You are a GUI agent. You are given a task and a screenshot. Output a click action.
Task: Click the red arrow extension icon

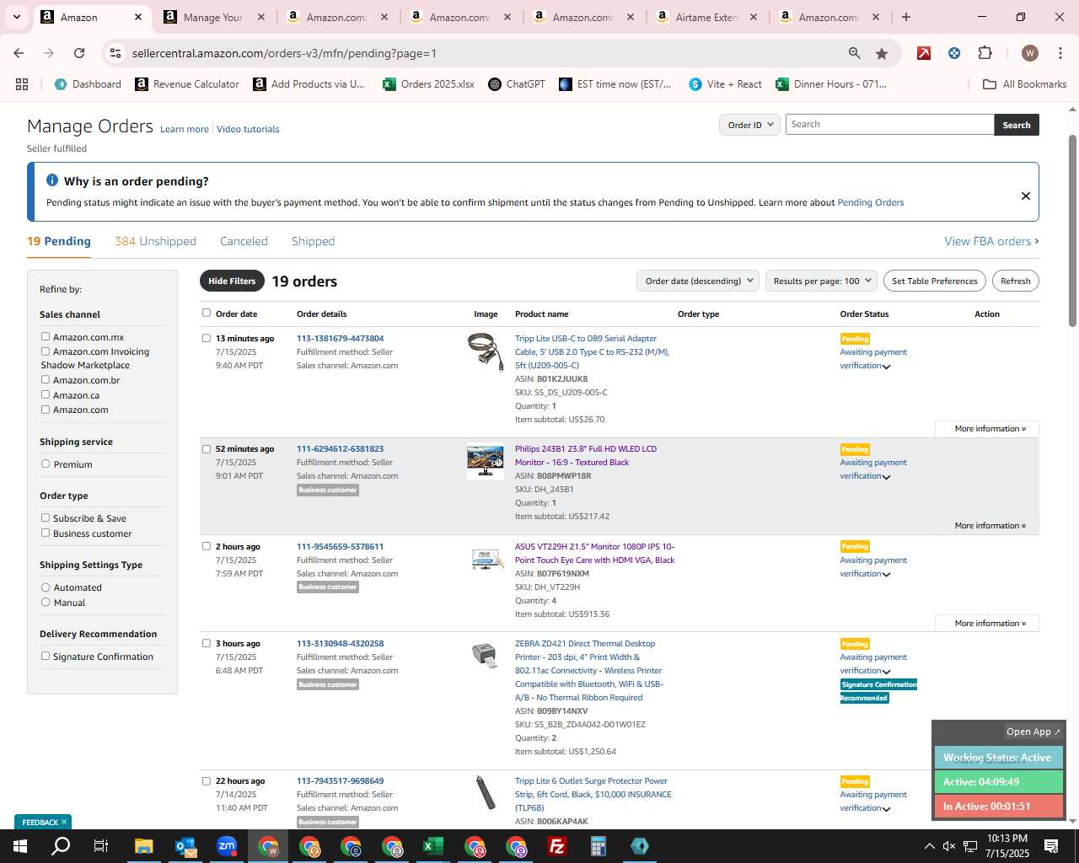click(924, 53)
